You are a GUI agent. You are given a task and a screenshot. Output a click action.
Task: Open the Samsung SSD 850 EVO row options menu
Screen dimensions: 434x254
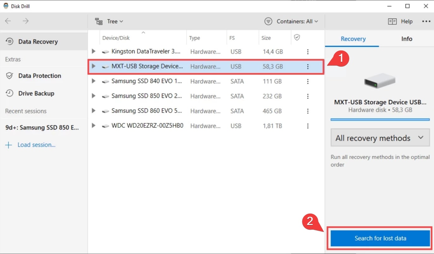(x=308, y=96)
